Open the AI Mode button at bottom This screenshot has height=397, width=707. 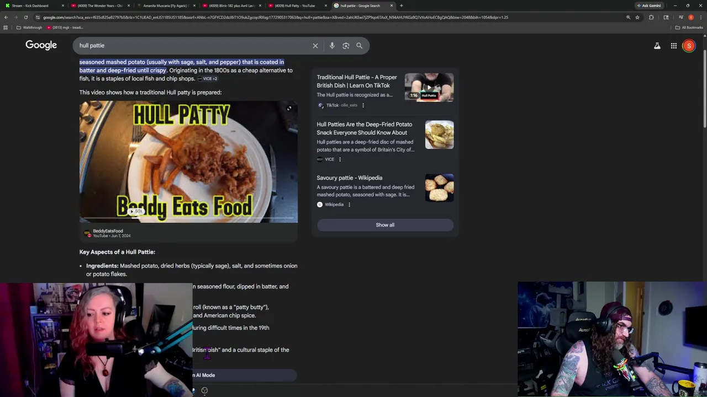click(x=245, y=375)
